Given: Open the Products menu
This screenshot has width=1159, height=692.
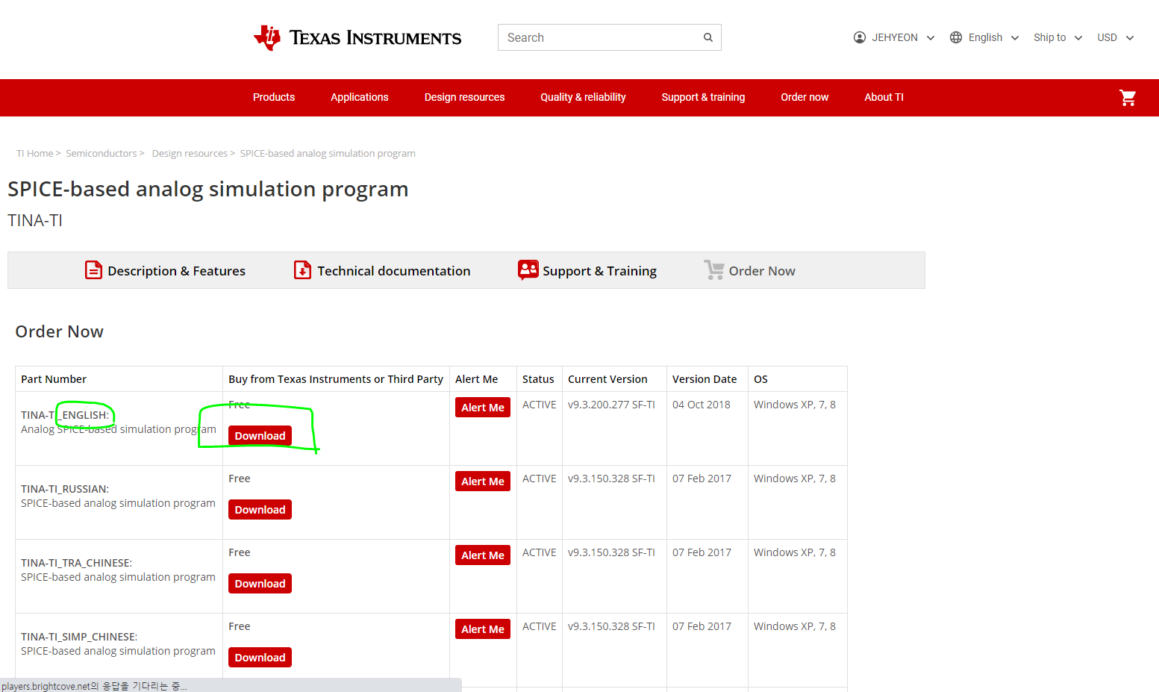Looking at the screenshot, I should coord(274,97).
